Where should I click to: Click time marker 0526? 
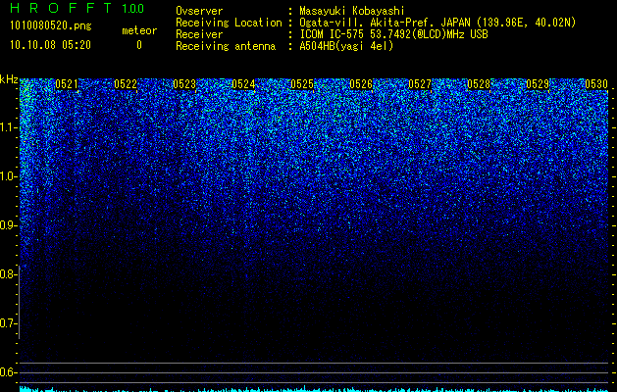click(x=361, y=84)
